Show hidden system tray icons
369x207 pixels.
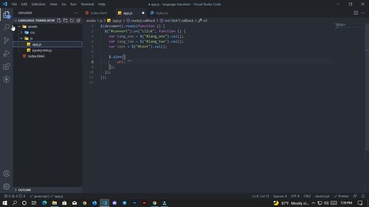coord(313,203)
